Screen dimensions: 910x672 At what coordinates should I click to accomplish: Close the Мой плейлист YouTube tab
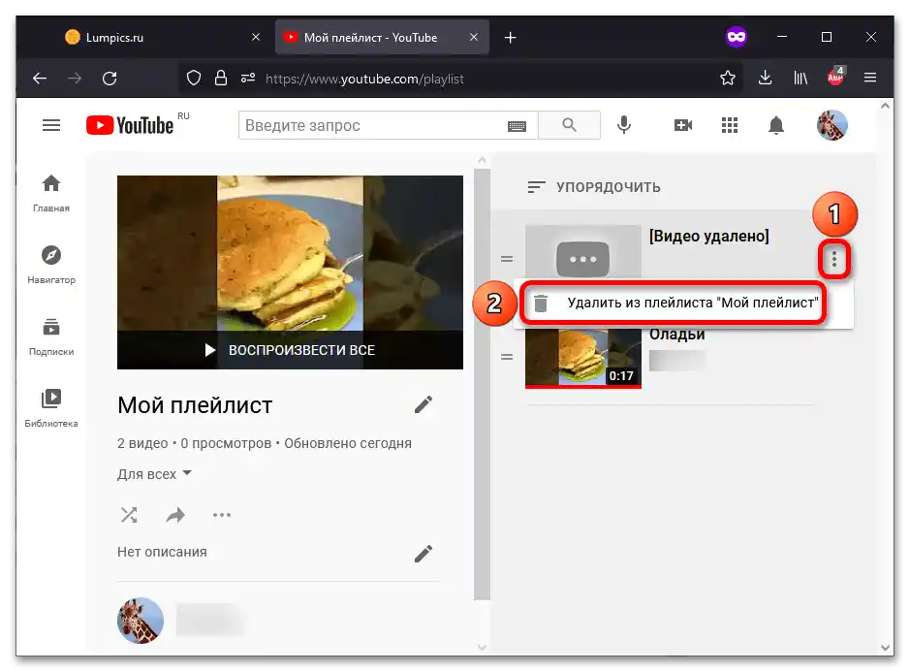pyautogui.click(x=474, y=37)
